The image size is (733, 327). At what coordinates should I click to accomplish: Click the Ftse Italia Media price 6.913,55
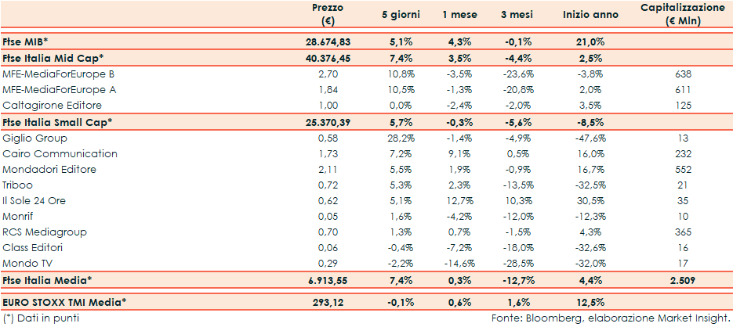[328, 280]
